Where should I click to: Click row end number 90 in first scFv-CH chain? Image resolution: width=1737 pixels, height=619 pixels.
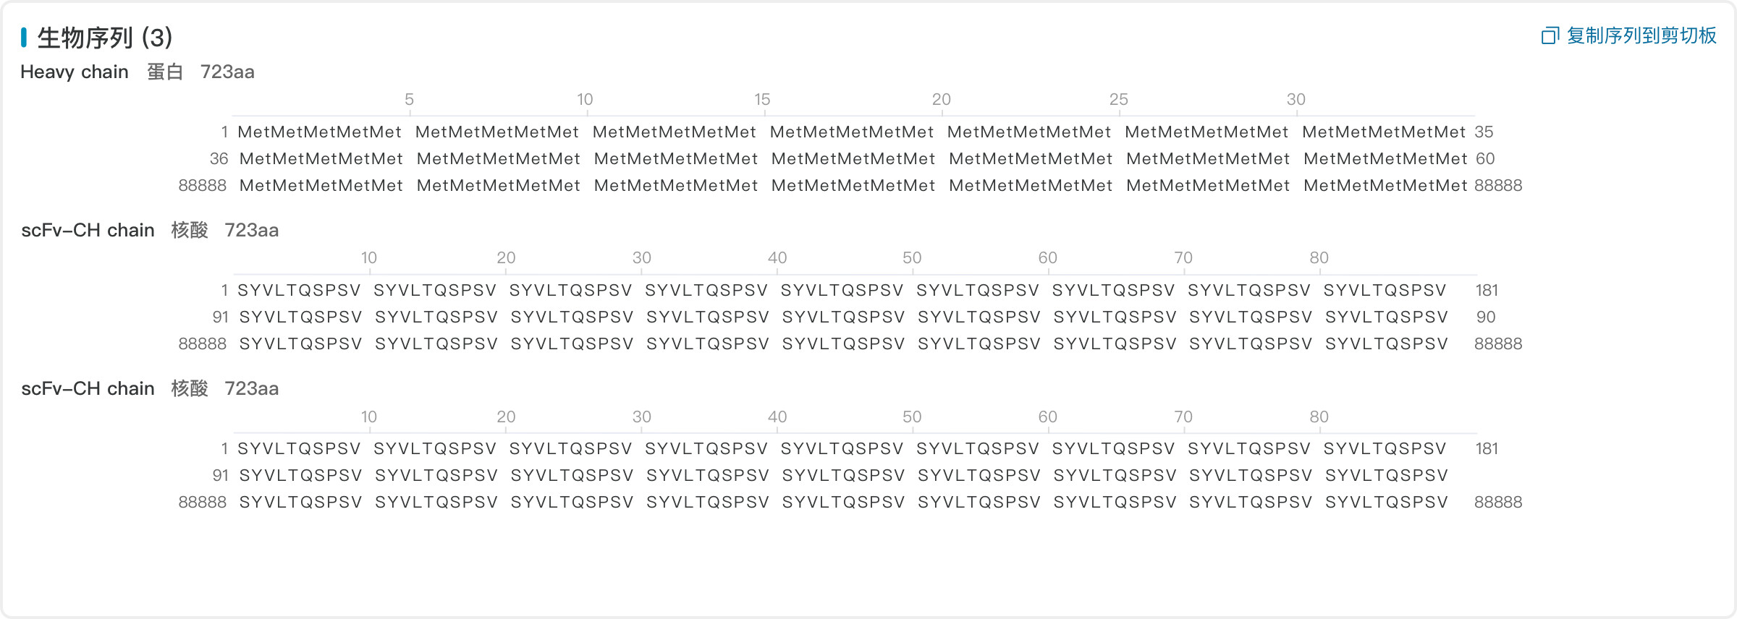pyautogui.click(x=1485, y=317)
